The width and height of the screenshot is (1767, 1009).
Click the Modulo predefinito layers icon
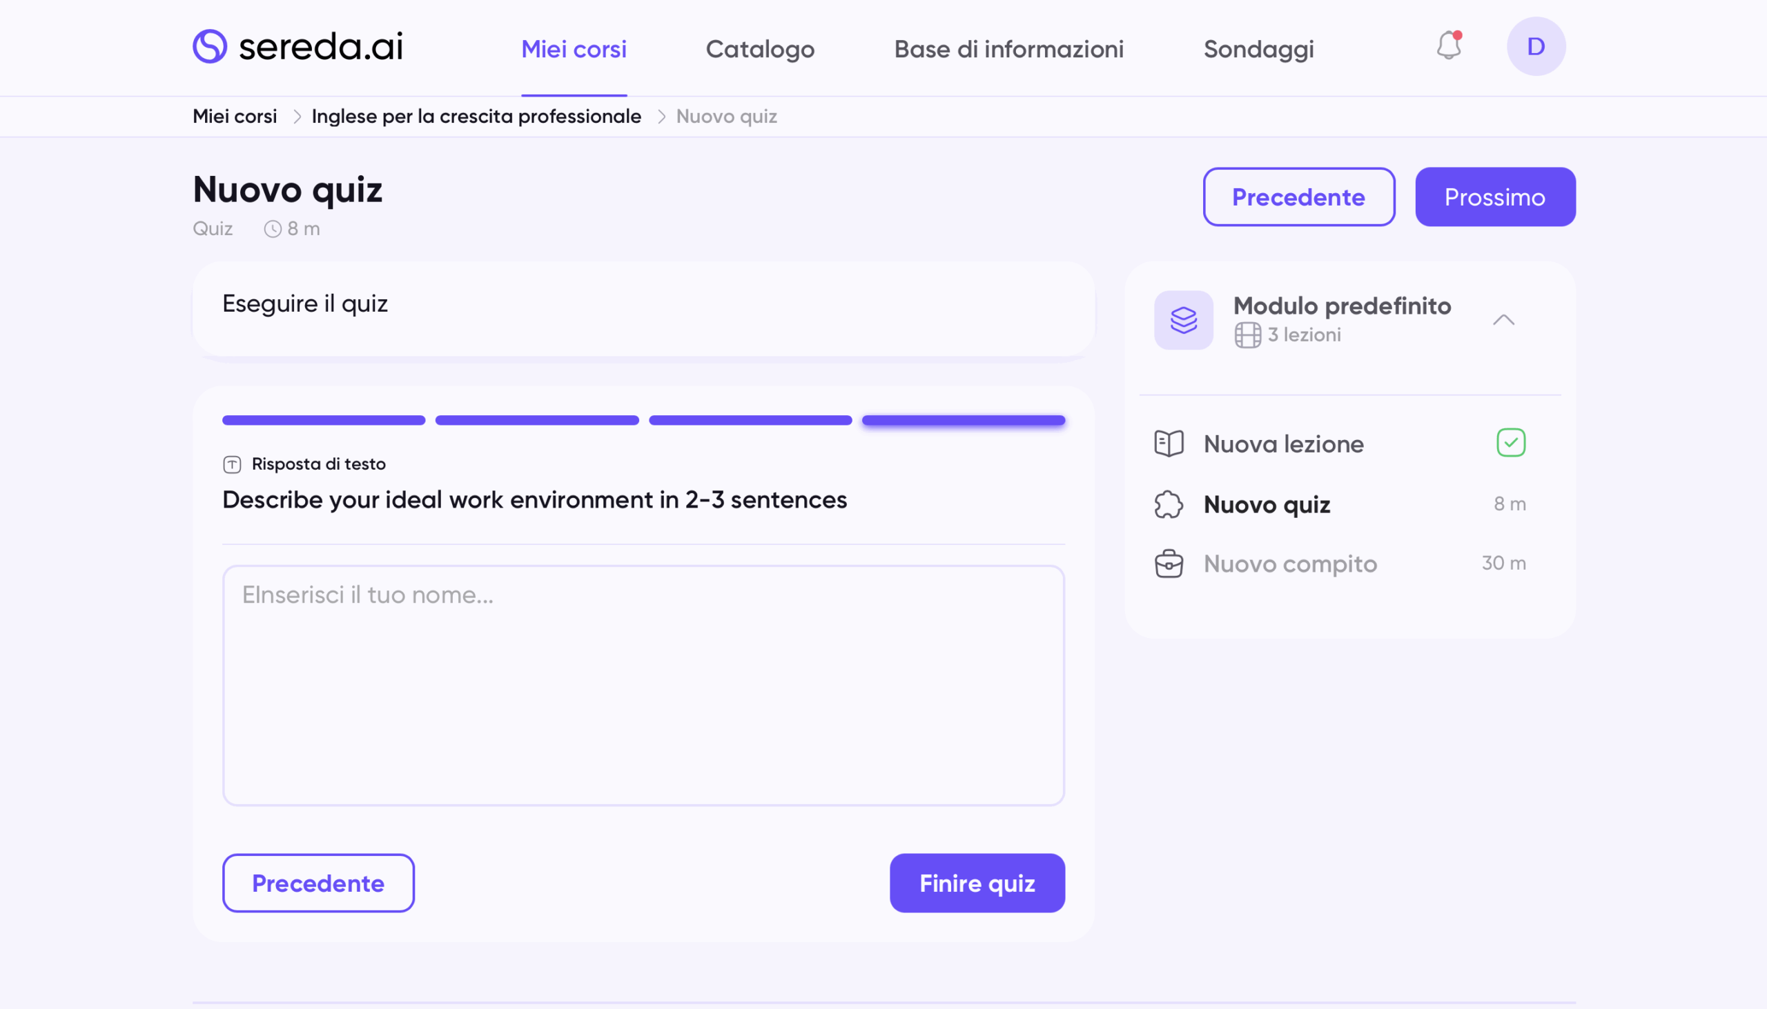pos(1183,319)
